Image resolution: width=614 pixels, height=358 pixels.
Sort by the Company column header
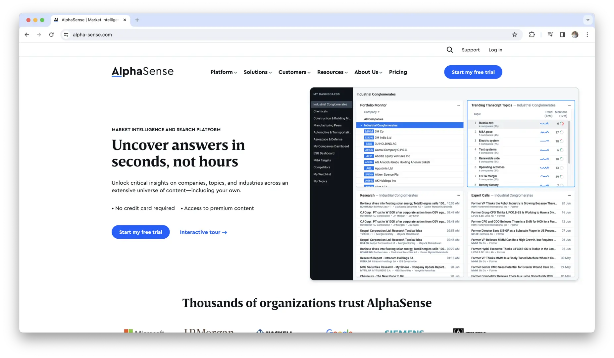pyautogui.click(x=372, y=112)
